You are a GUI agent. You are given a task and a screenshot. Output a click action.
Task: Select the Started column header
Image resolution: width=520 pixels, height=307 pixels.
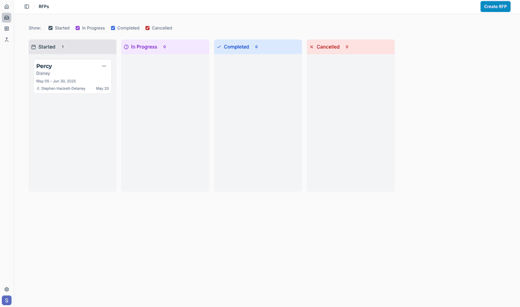click(x=46, y=47)
